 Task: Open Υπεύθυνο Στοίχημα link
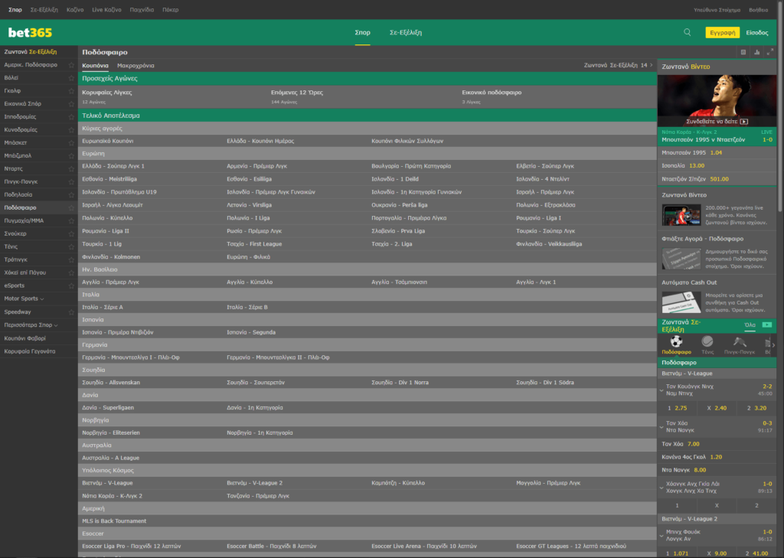pos(717,9)
